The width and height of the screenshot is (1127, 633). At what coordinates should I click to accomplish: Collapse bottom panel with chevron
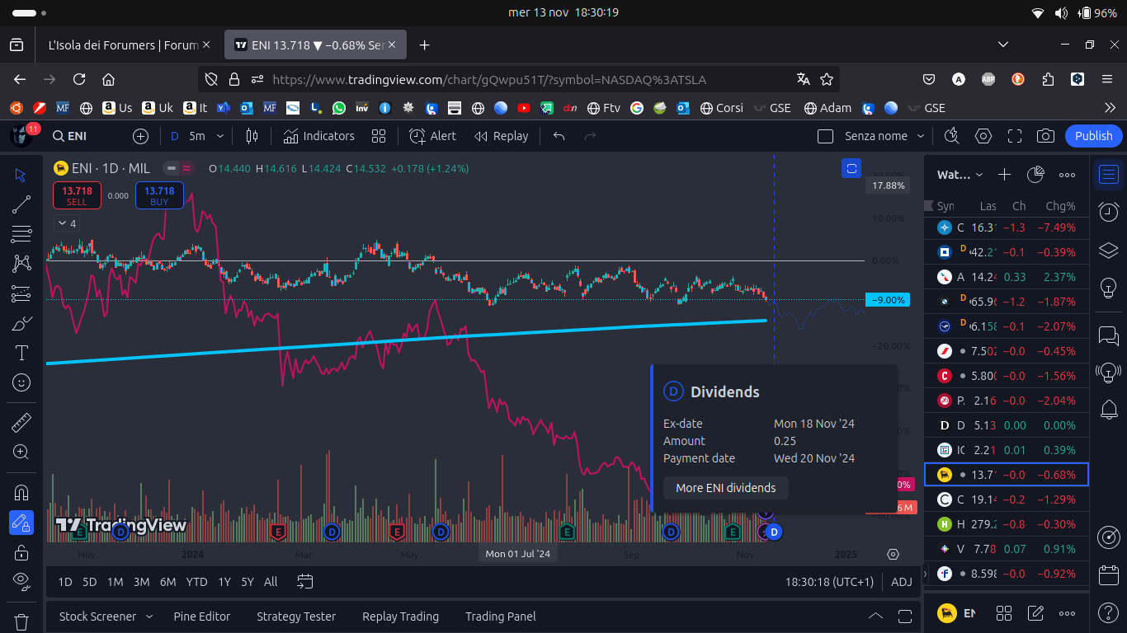(875, 617)
